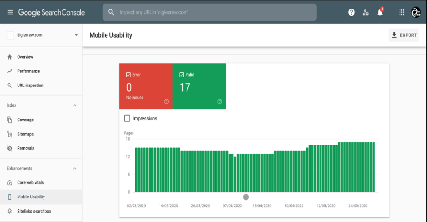Collapse the Enhancements section chevron

75,169
